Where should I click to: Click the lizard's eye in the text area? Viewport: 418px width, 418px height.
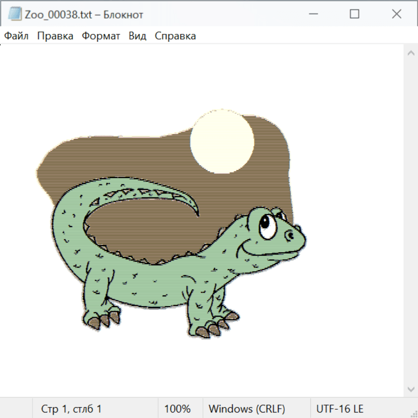pyautogui.click(x=267, y=224)
